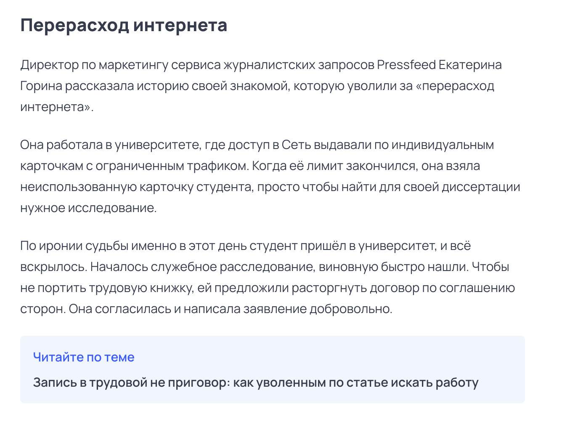
Task: Open the related article about уволенным по статье
Action: tap(256, 382)
